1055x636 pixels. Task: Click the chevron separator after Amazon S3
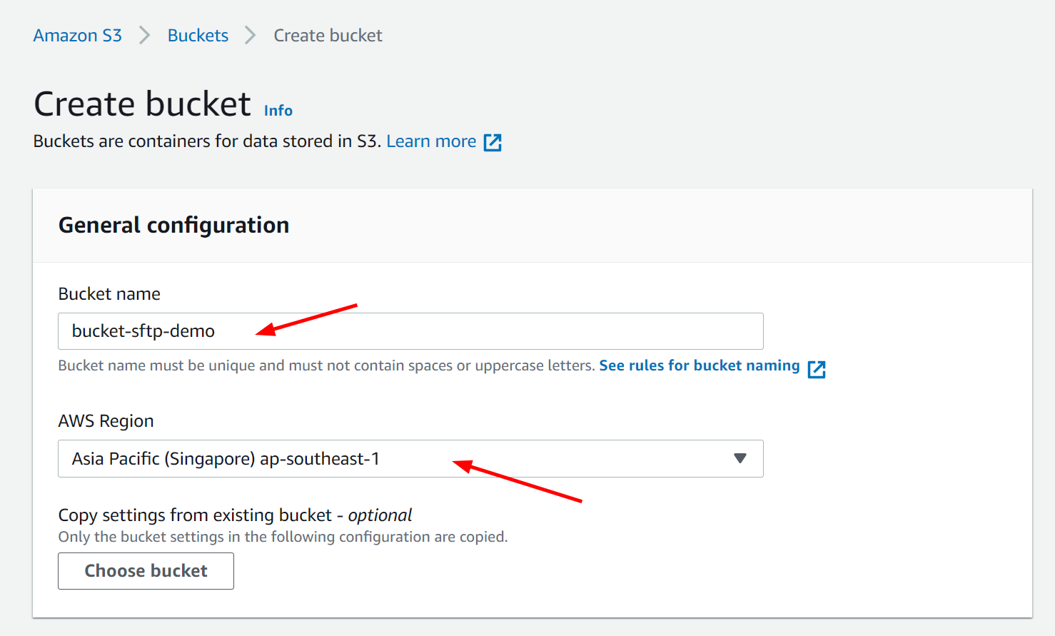[145, 35]
